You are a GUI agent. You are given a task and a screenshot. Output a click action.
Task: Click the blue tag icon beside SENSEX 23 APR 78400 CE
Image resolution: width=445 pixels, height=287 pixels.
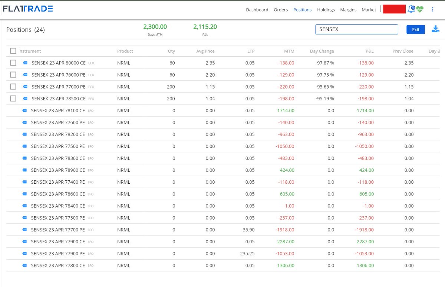click(x=25, y=206)
